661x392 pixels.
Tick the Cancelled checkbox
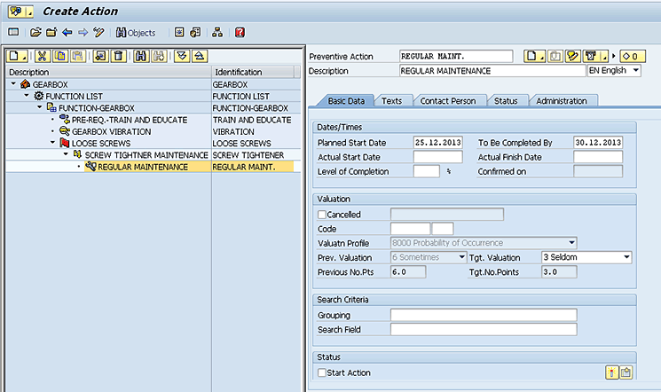tap(322, 215)
